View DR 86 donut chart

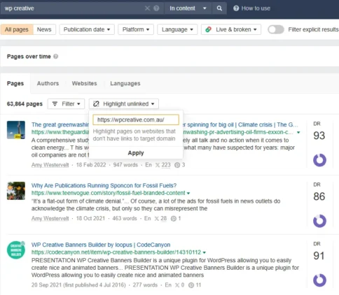[x=319, y=221]
